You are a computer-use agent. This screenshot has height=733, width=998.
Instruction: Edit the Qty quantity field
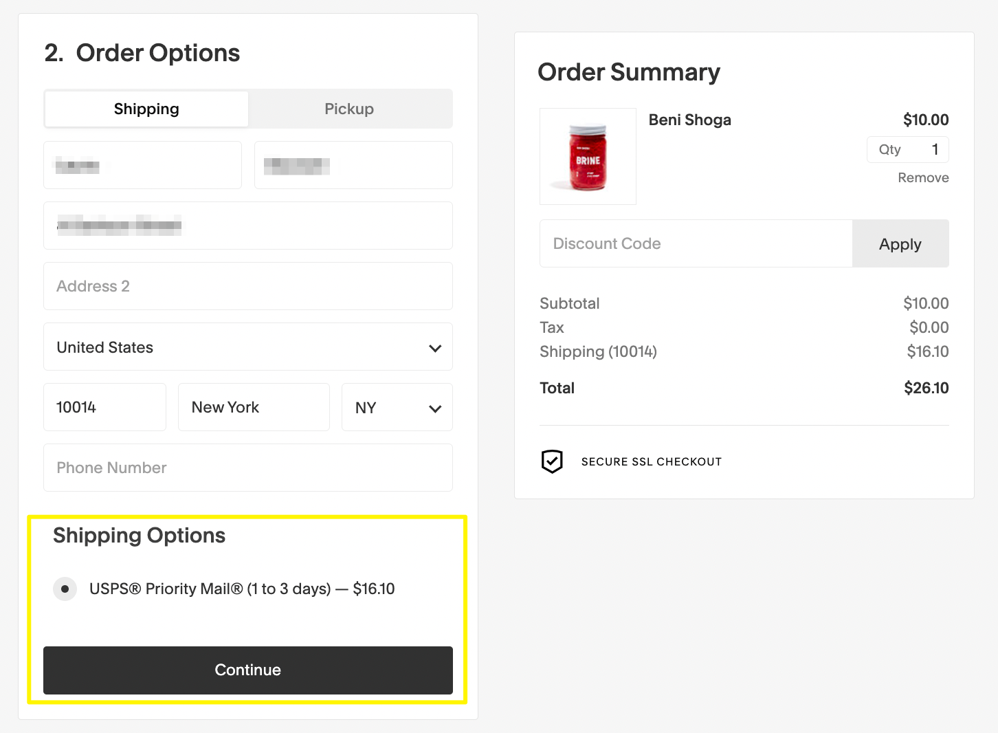908,149
